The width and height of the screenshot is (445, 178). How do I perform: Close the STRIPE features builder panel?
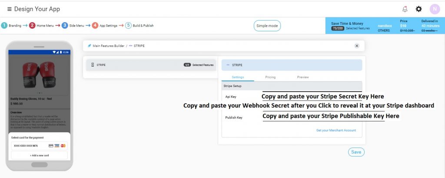pyautogui.click(x=357, y=46)
